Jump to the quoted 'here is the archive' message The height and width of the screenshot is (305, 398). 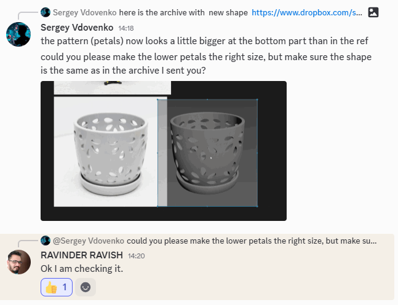click(183, 12)
